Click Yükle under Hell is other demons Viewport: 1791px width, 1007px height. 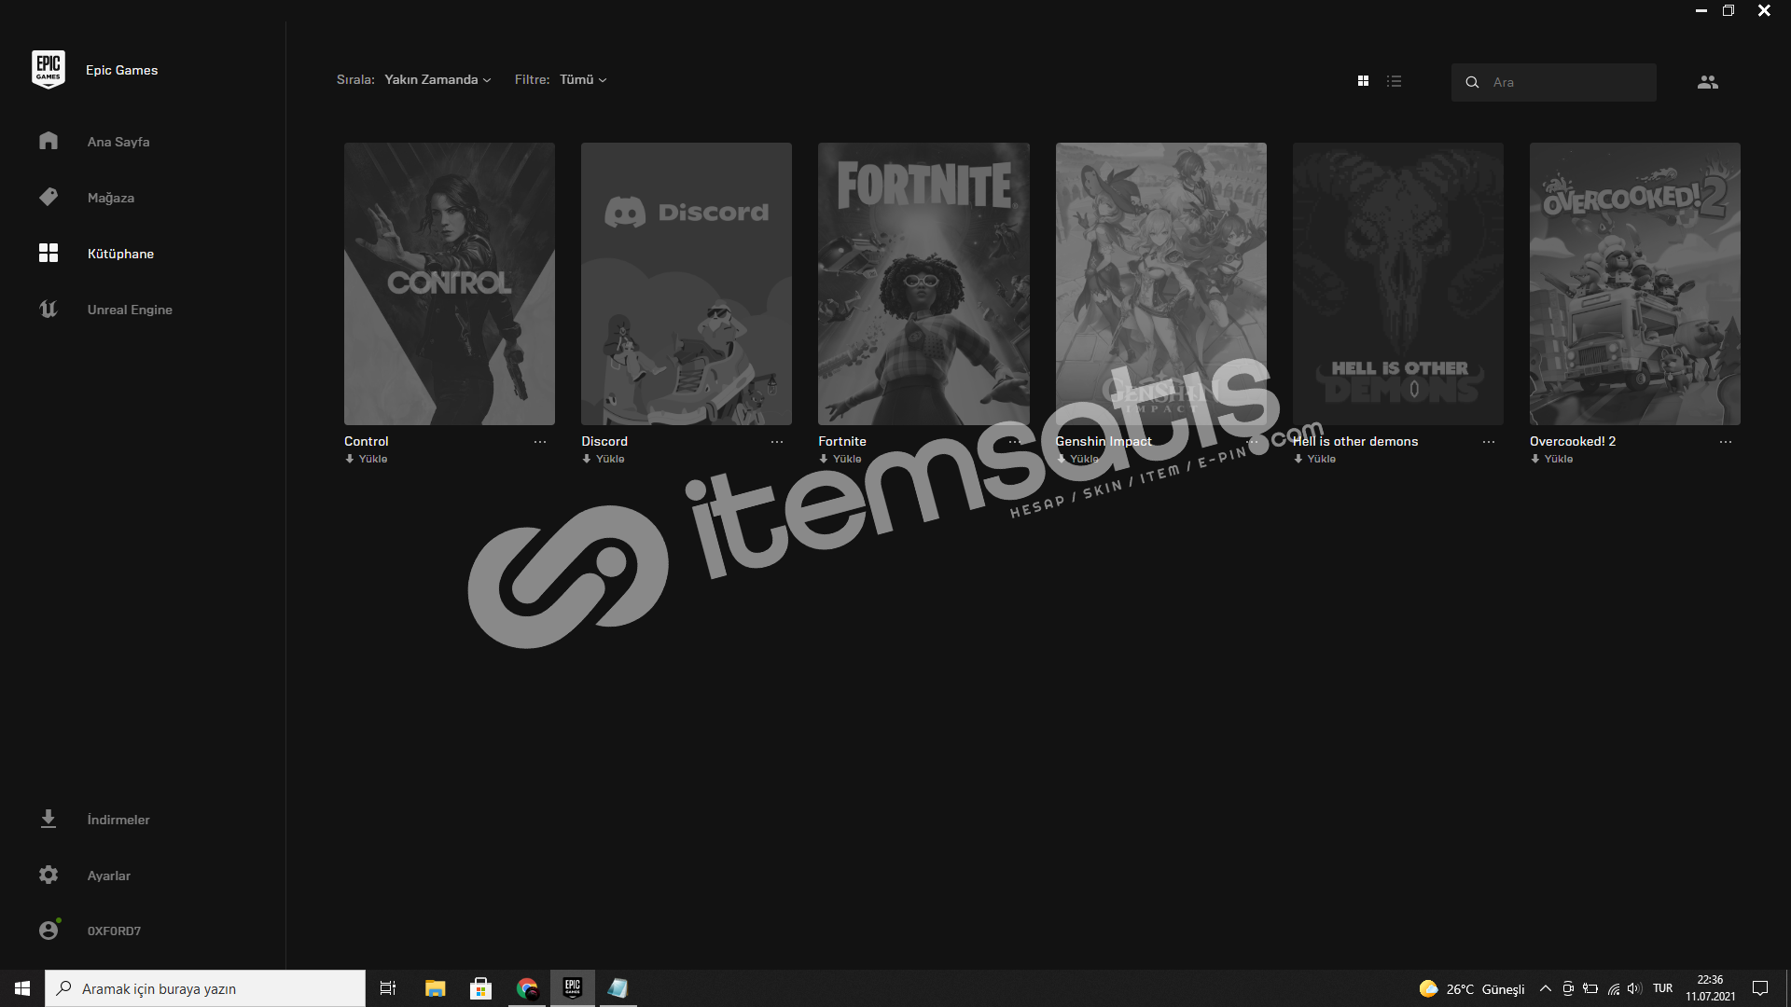[1315, 459]
